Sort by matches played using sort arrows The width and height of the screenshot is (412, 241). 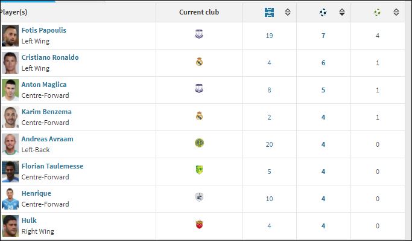pyautogui.click(x=288, y=12)
